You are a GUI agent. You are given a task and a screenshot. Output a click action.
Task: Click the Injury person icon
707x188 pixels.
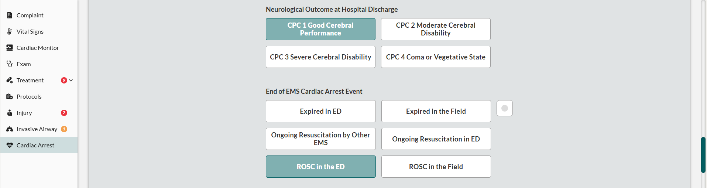[10, 113]
